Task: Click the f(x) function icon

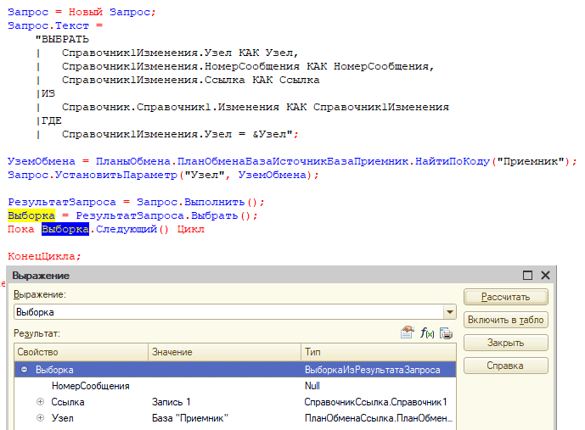Action: point(427,333)
